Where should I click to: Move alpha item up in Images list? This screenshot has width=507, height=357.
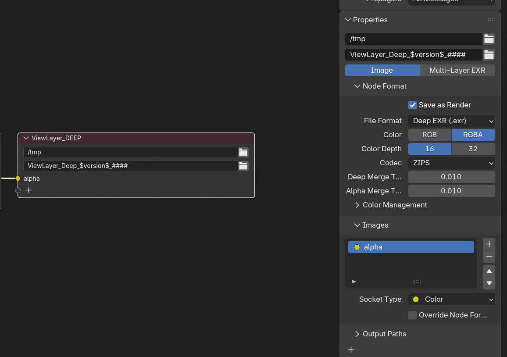(x=489, y=271)
